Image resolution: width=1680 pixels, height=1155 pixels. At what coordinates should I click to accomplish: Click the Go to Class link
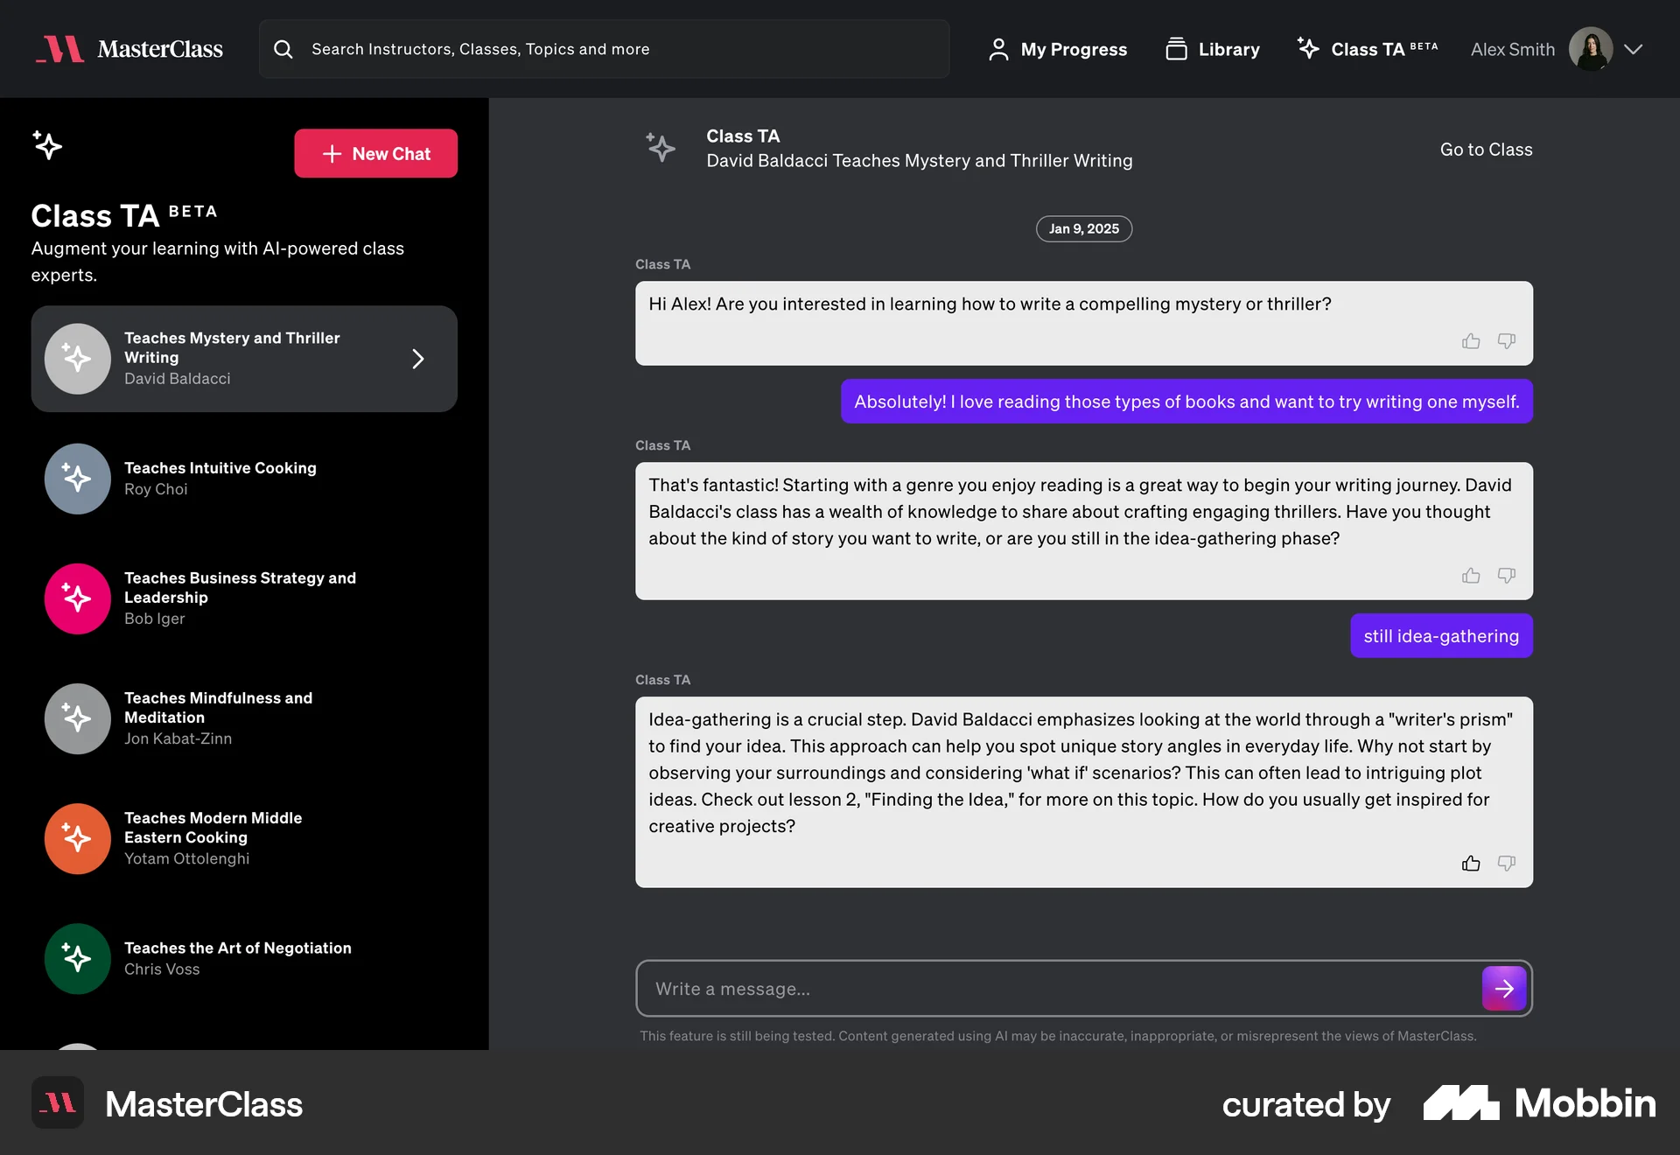pos(1486,149)
